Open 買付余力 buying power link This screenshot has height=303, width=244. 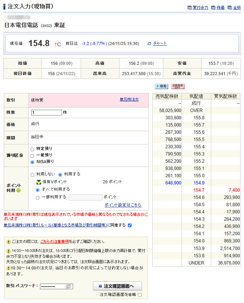[x=200, y=7]
